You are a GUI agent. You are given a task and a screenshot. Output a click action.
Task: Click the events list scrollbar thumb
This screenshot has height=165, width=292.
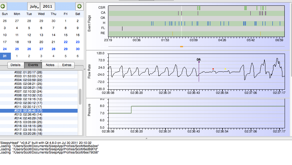(x=80, y=97)
